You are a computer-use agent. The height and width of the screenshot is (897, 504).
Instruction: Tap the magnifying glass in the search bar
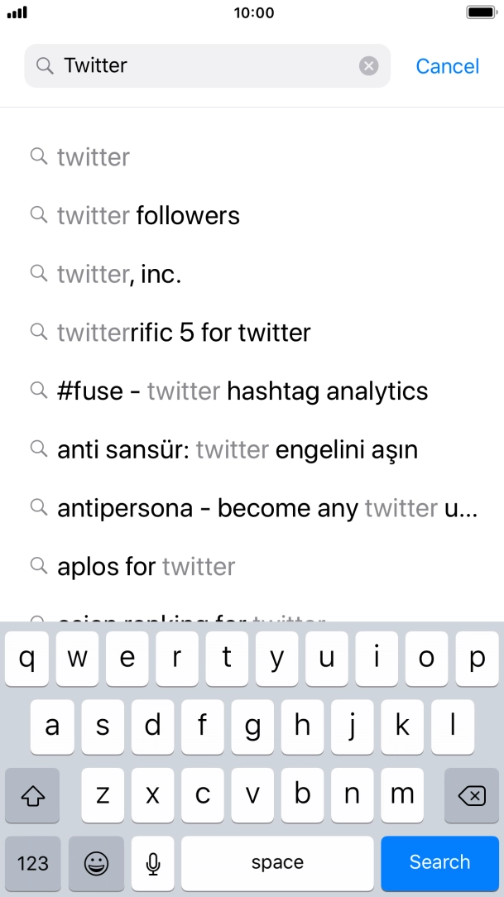pyautogui.click(x=43, y=65)
